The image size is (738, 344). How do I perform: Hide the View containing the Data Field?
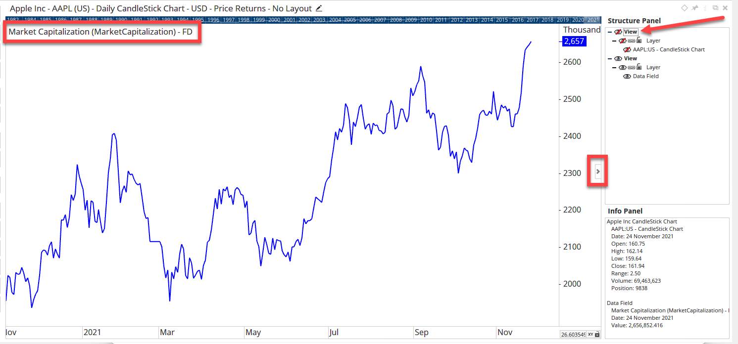pos(618,58)
